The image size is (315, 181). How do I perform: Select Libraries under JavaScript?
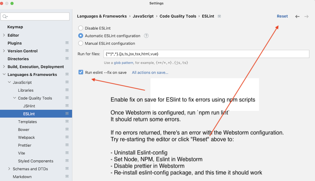[x=26, y=90]
